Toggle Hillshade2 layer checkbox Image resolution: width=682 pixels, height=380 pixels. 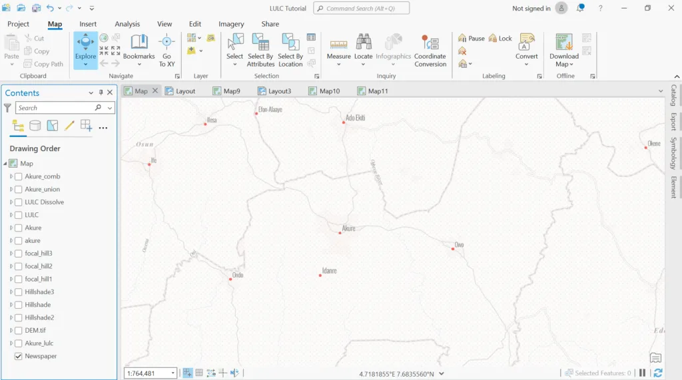pyautogui.click(x=18, y=318)
